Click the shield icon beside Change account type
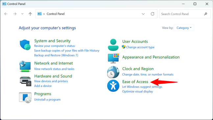The image size is (213, 120). (124, 47)
